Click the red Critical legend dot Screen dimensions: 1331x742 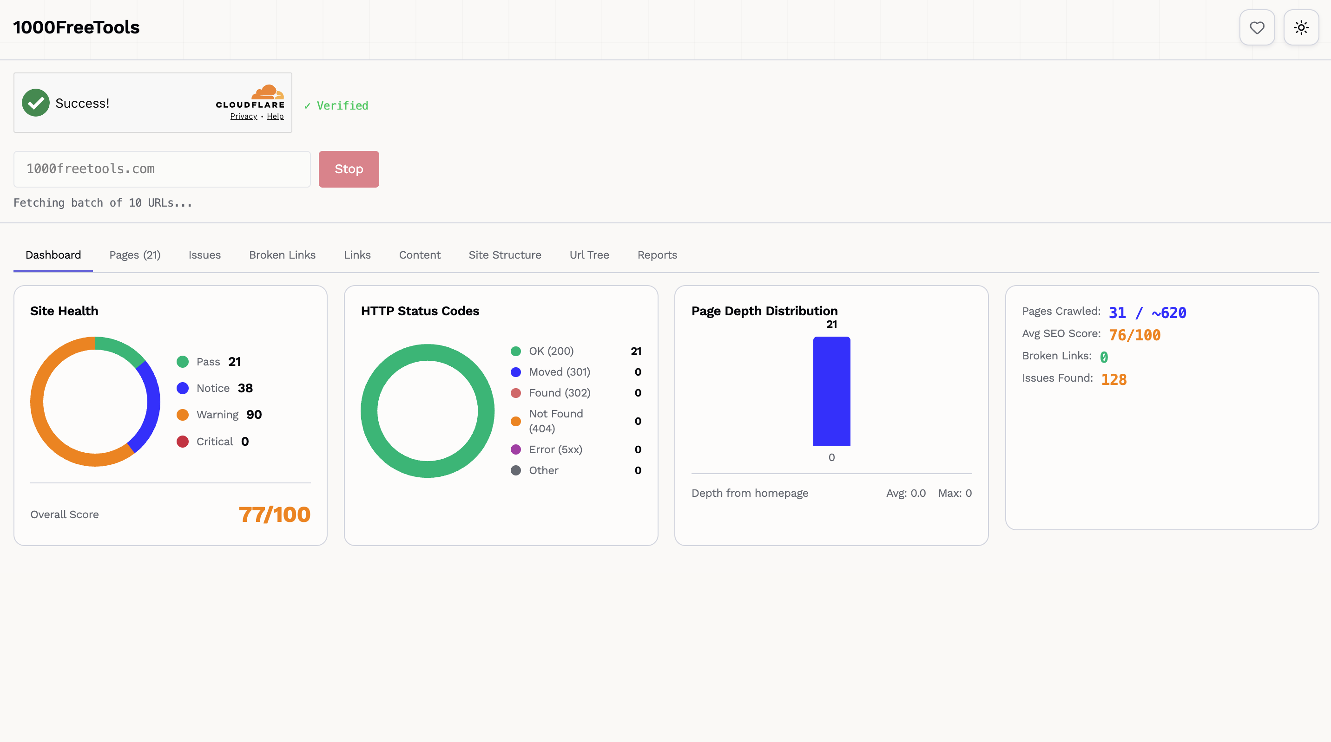pos(182,442)
